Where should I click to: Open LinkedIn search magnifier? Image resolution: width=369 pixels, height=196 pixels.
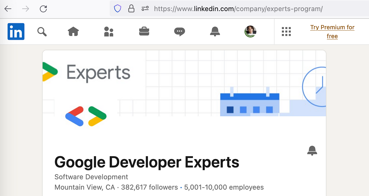coord(42,32)
